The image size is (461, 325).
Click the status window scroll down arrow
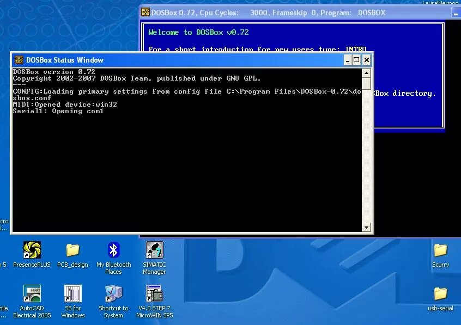click(366, 227)
